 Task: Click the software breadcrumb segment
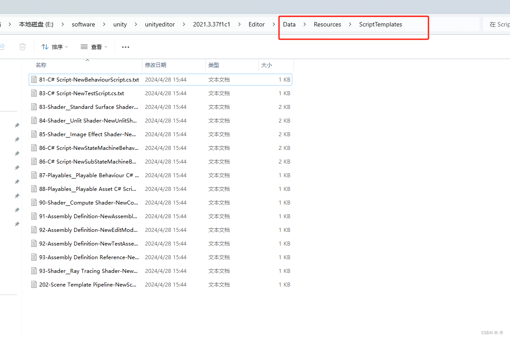83,24
